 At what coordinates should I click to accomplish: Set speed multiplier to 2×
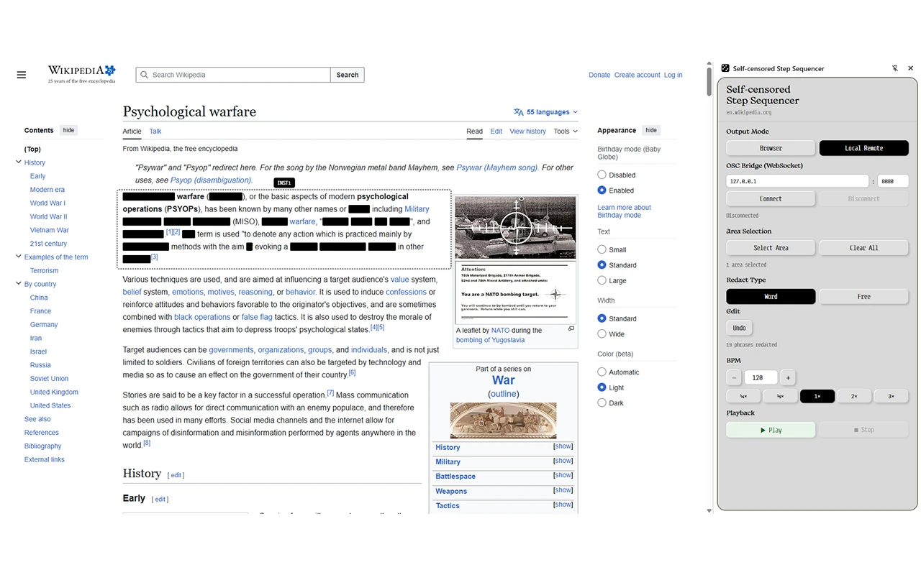pyautogui.click(x=854, y=396)
